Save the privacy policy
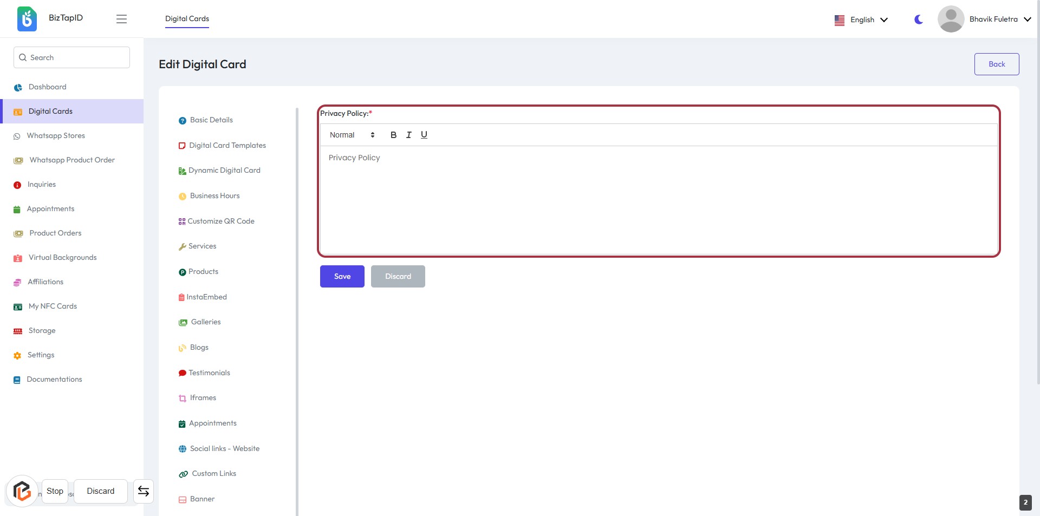The image size is (1040, 516). click(342, 276)
